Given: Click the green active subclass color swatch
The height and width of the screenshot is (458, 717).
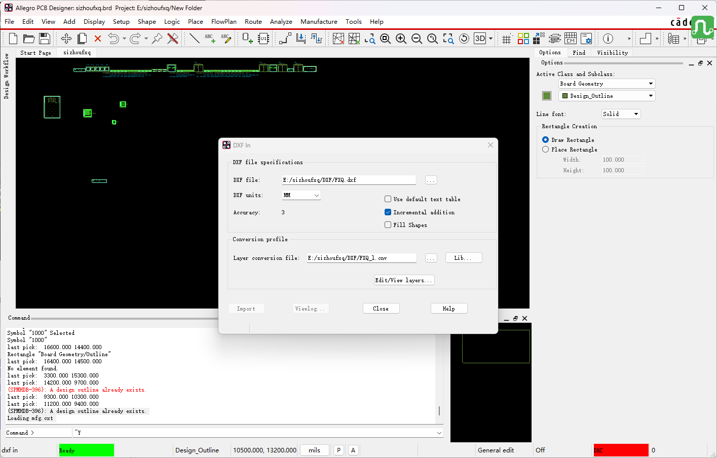Looking at the screenshot, I should coord(547,96).
